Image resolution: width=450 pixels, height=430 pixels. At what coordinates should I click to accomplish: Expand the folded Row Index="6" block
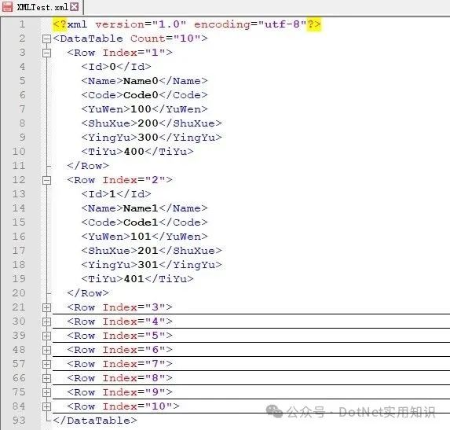coord(46,350)
